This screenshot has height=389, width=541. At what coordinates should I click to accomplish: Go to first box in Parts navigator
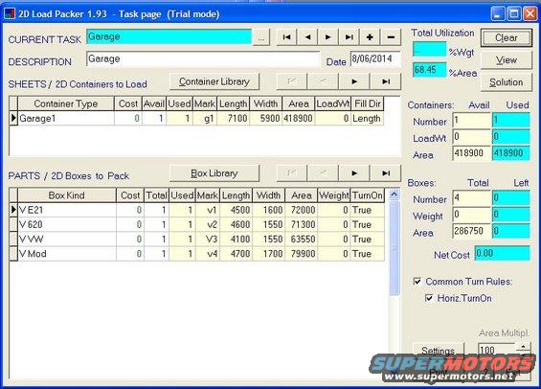[x=292, y=172]
